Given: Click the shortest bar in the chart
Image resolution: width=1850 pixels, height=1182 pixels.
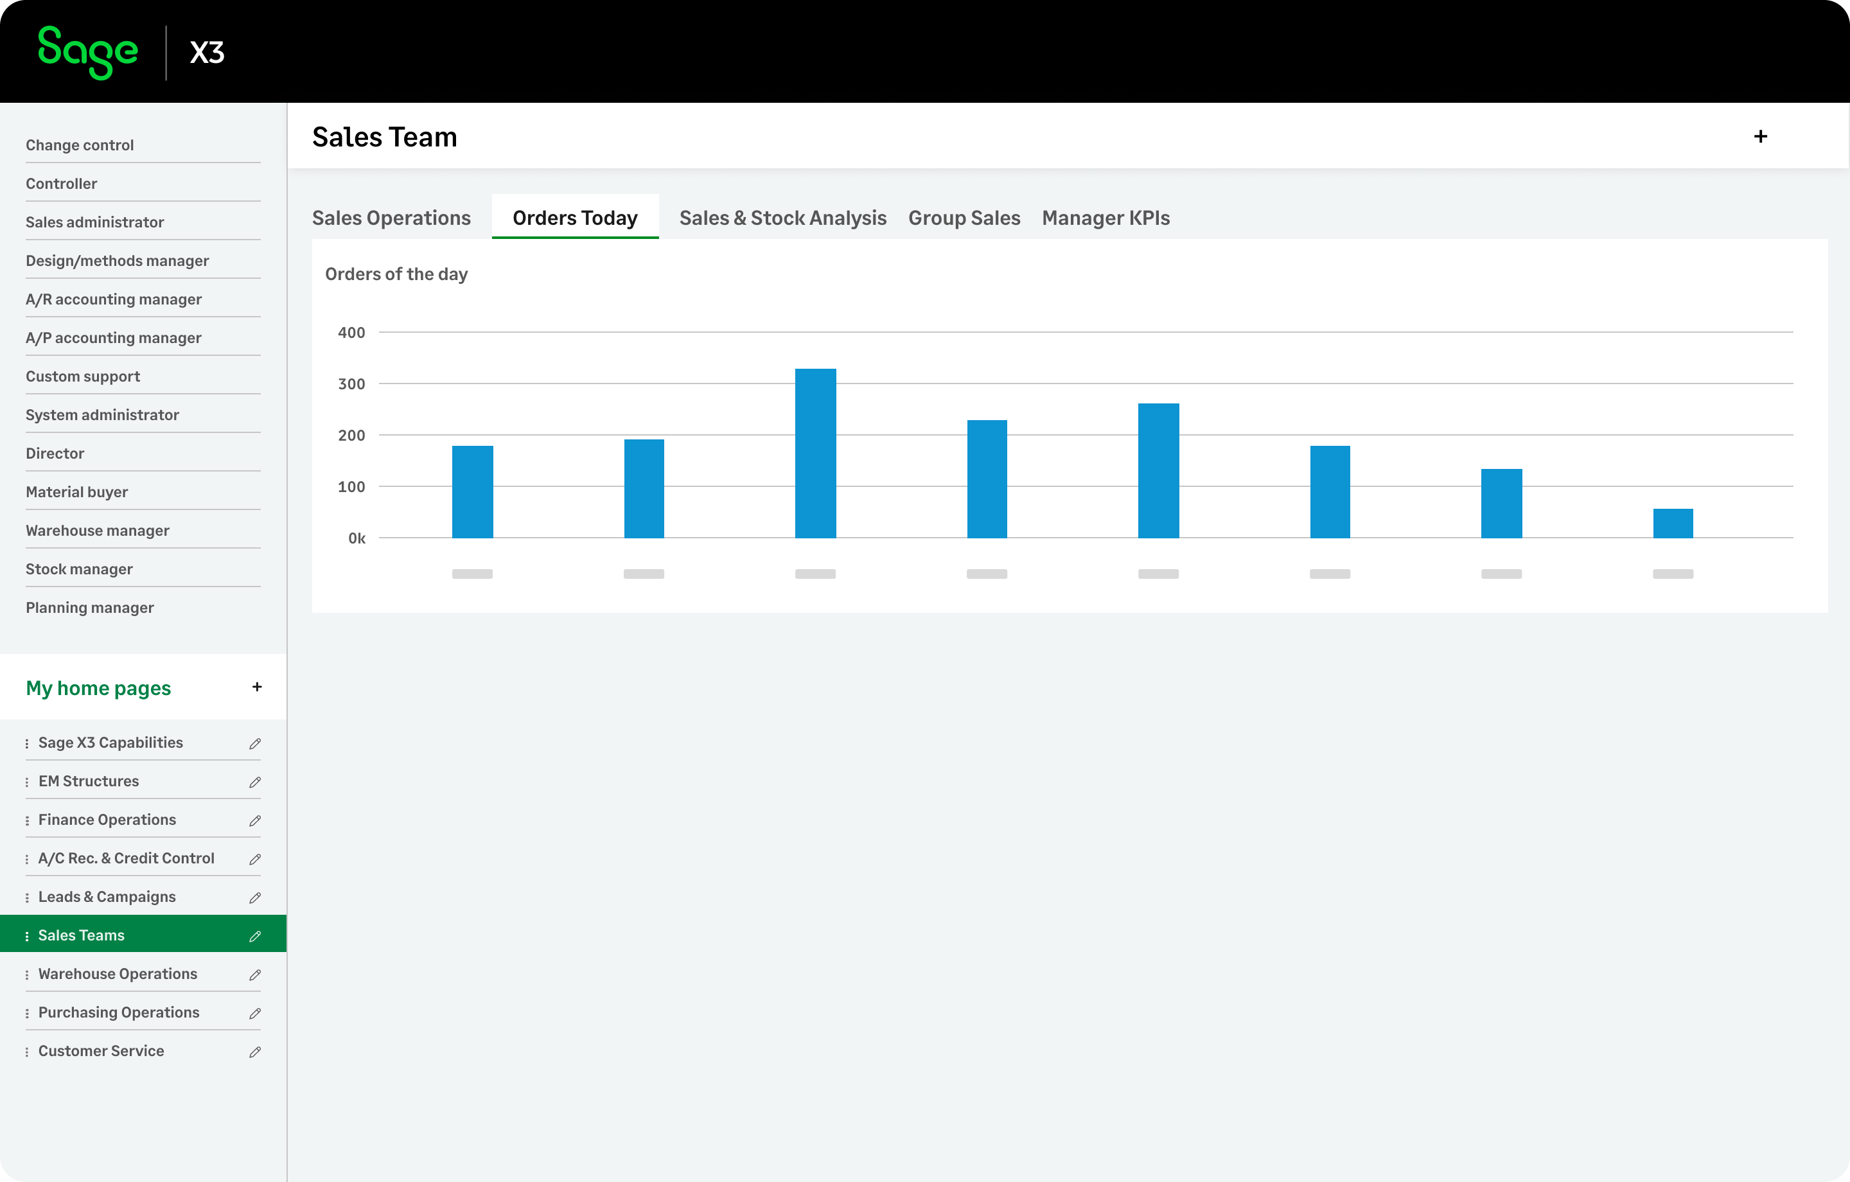Looking at the screenshot, I should (1673, 524).
